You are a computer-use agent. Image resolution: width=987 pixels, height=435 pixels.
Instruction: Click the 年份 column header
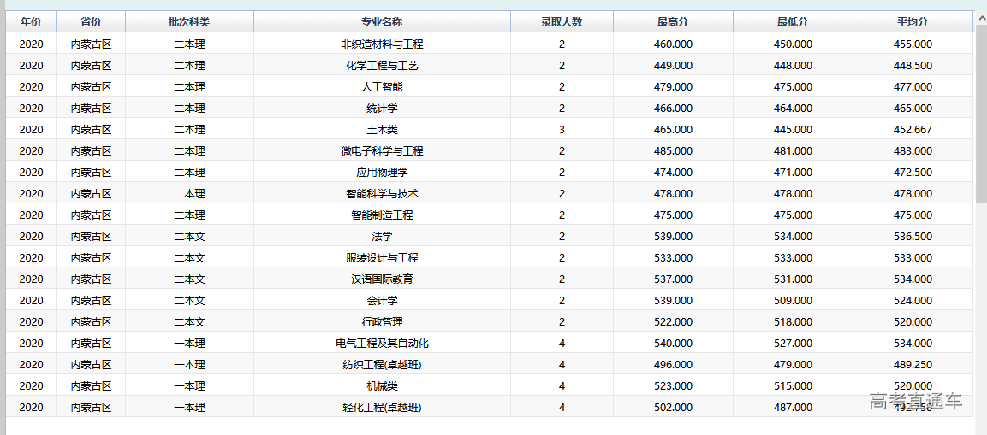pos(31,22)
